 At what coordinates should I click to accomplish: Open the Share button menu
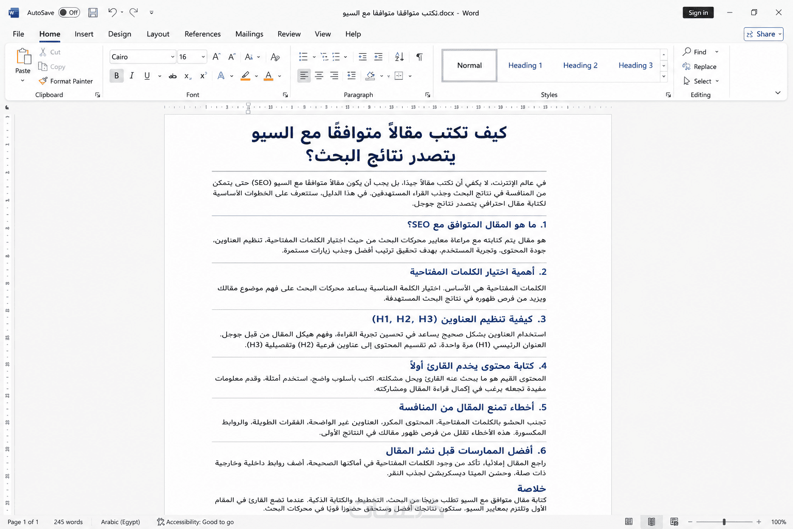(764, 34)
